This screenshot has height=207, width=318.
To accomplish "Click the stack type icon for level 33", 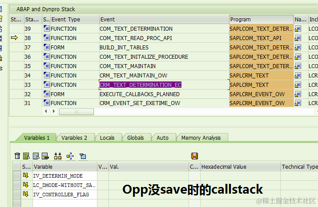I will click(x=47, y=85).
